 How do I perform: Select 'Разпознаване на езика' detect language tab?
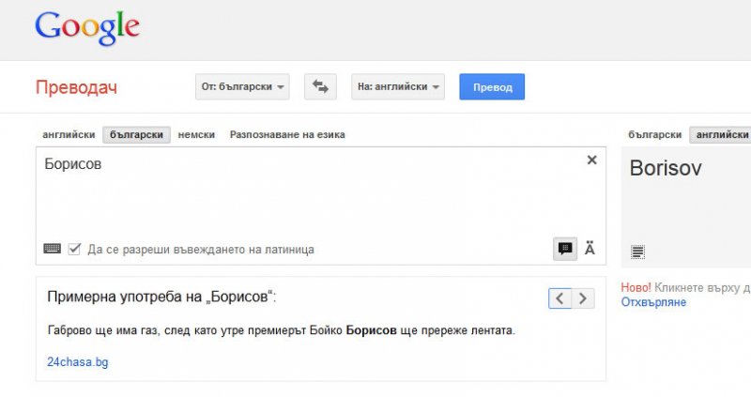pos(287,134)
